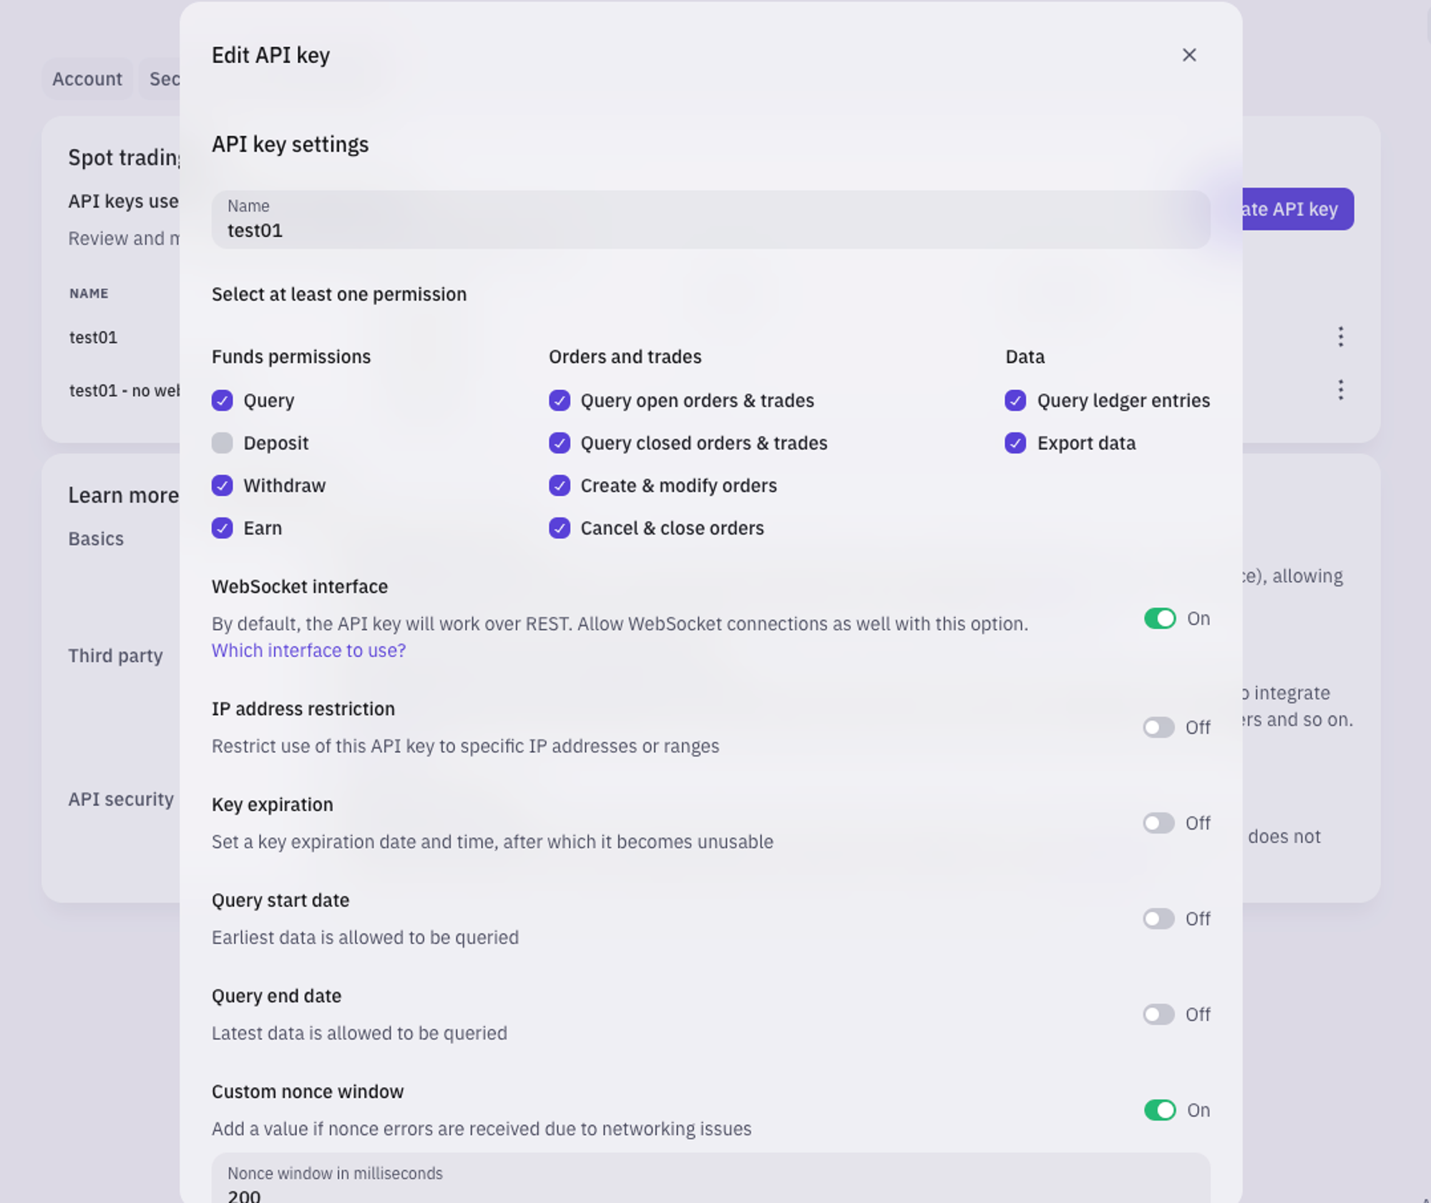This screenshot has width=1431, height=1203.
Task: Enable the Query start date toggle
Action: point(1158,919)
